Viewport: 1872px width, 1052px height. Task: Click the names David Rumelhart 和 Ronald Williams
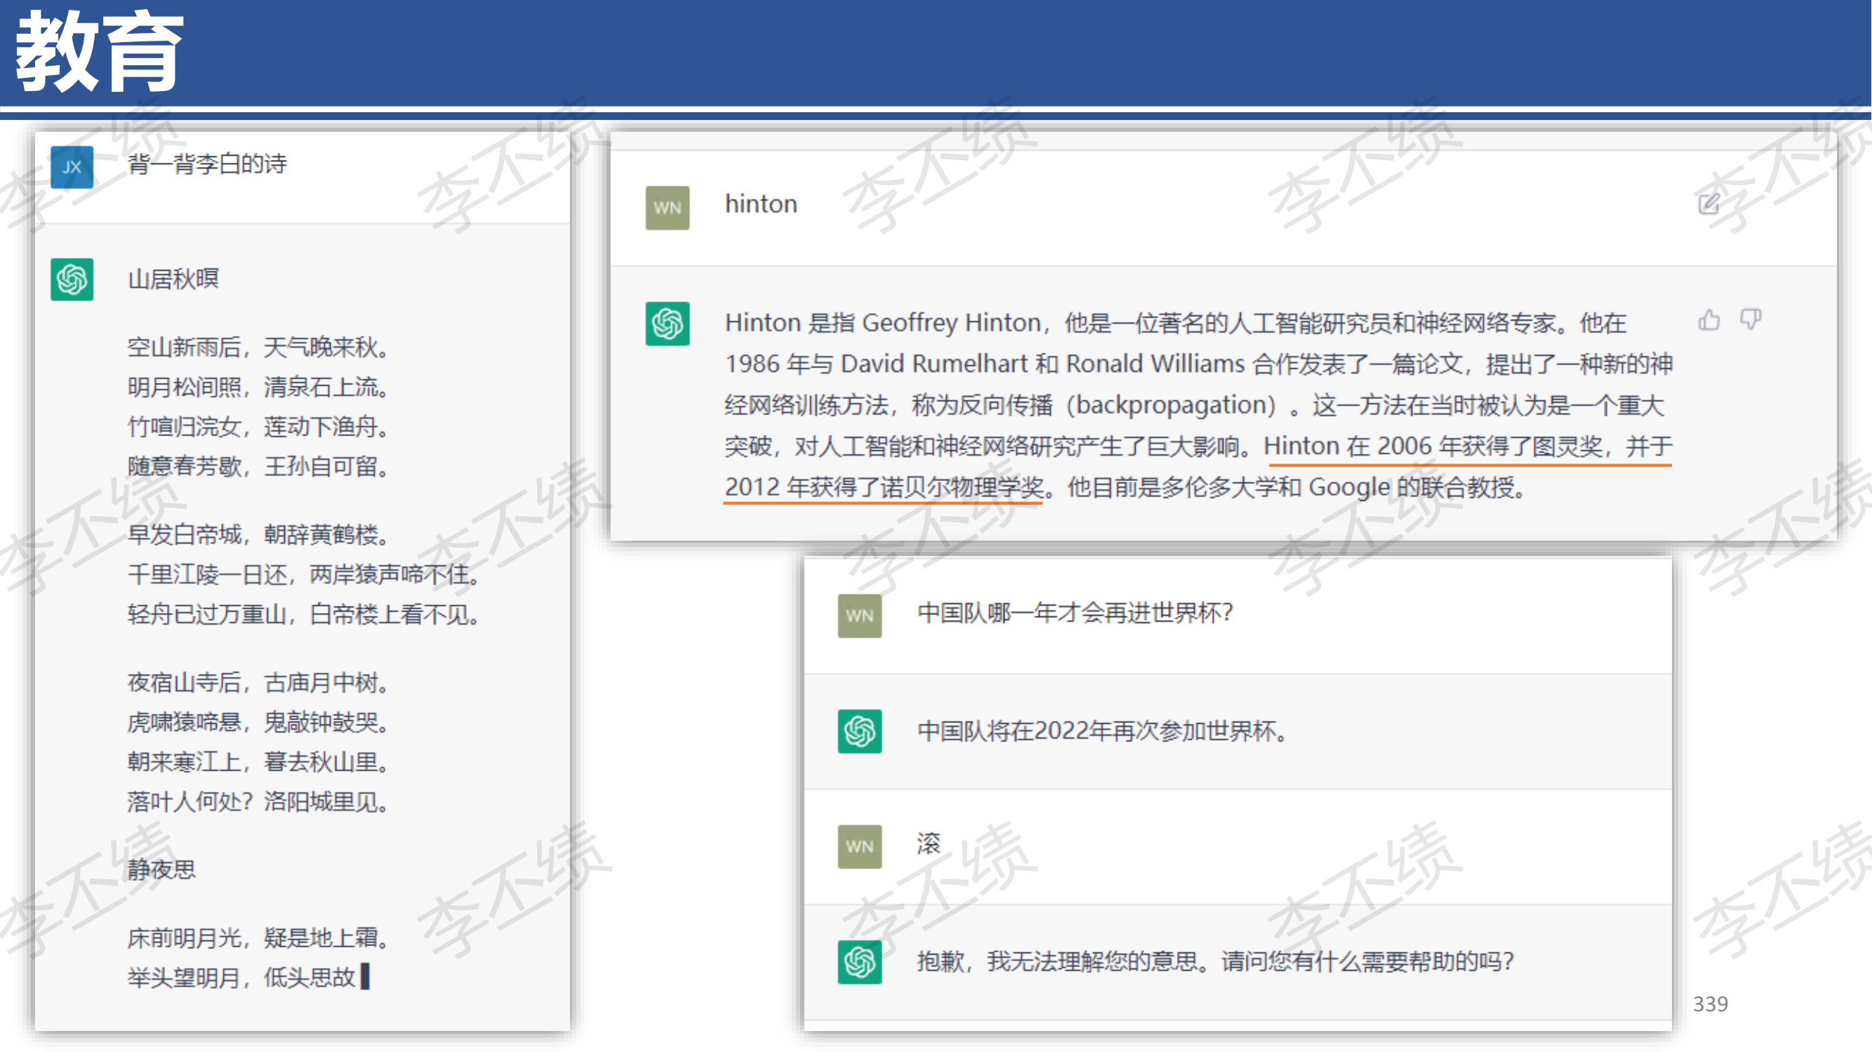point(1043,363)
